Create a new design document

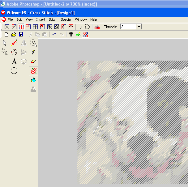(6, 34)
